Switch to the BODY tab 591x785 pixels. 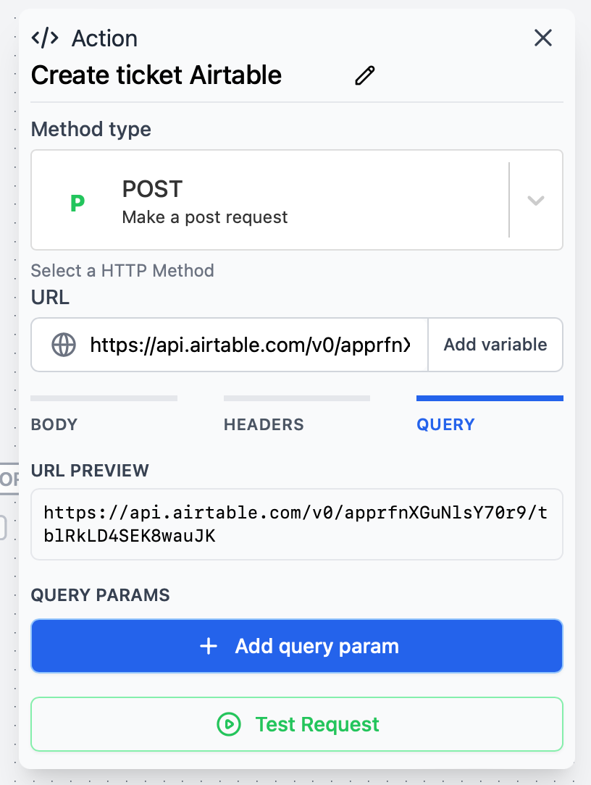(54, 424)
